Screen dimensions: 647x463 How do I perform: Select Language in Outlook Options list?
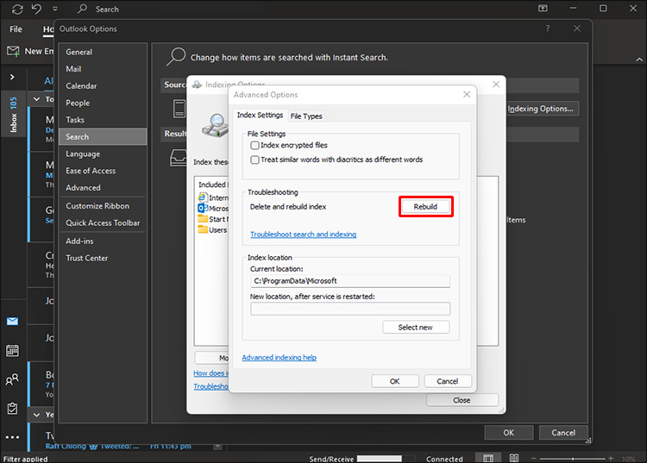point(103,153)
